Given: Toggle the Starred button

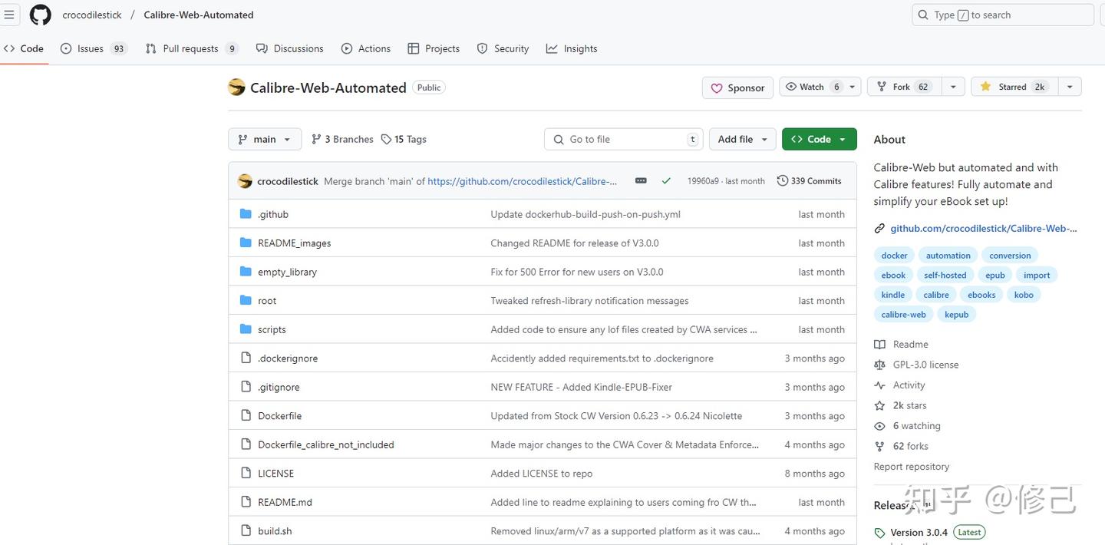Looking at the screenshot, I should (1013, 87).
